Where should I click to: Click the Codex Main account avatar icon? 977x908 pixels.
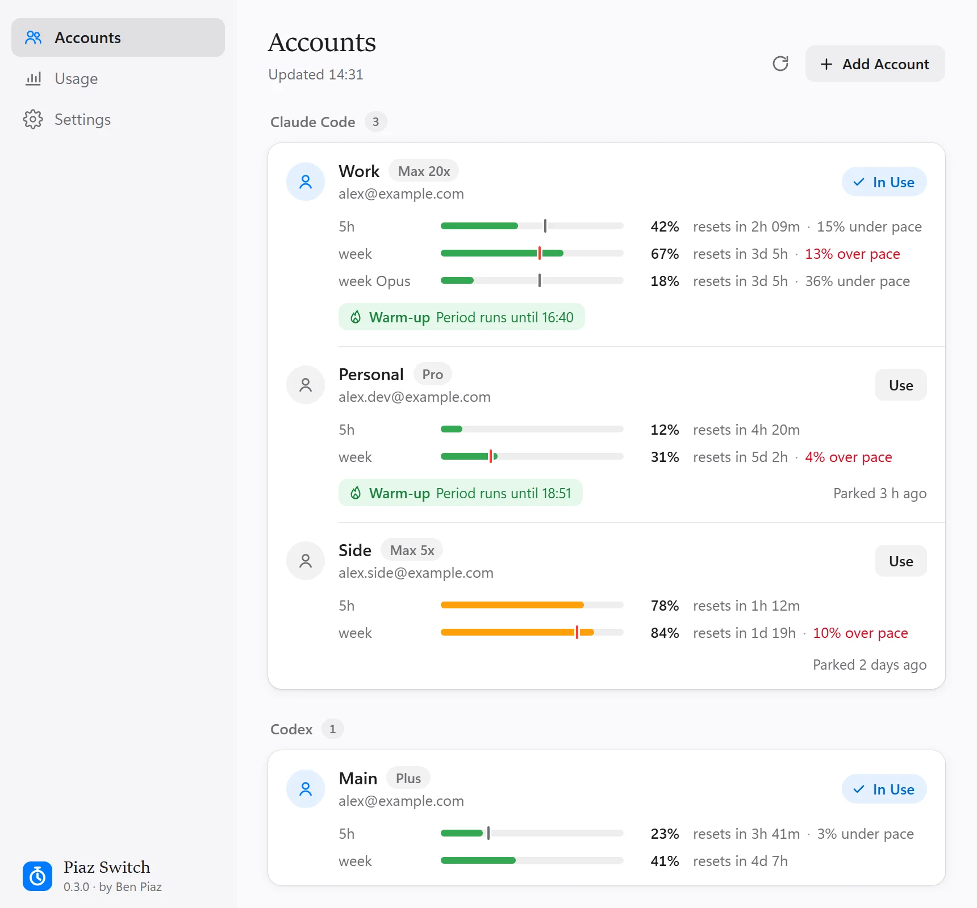tap(306, 789)
